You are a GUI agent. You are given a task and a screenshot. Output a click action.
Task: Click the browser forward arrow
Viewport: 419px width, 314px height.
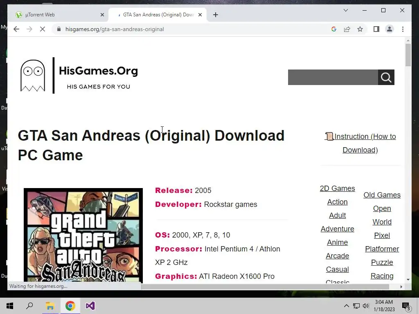[x=29, y=29]
